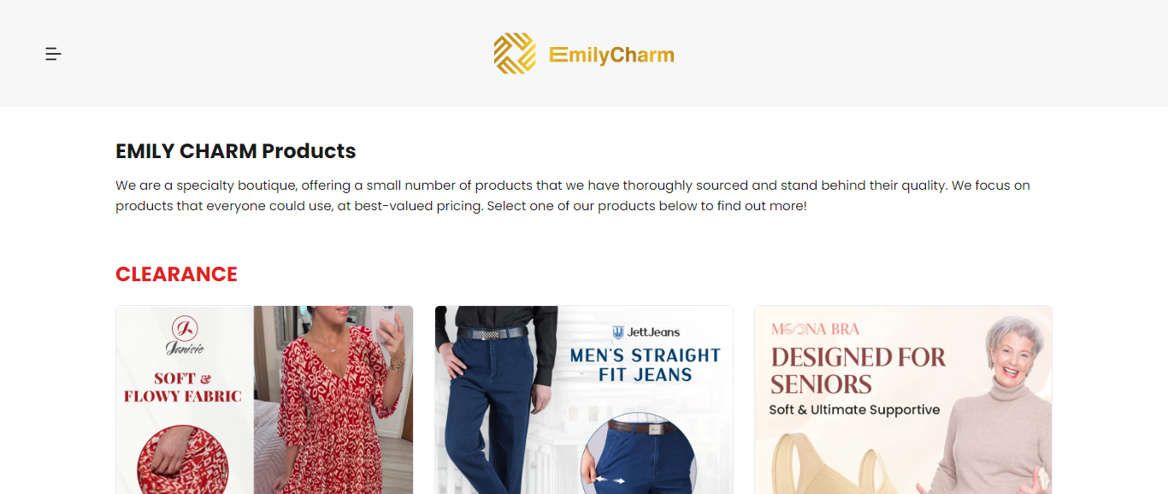Select the red flowy dress product card

pos(263,399)
